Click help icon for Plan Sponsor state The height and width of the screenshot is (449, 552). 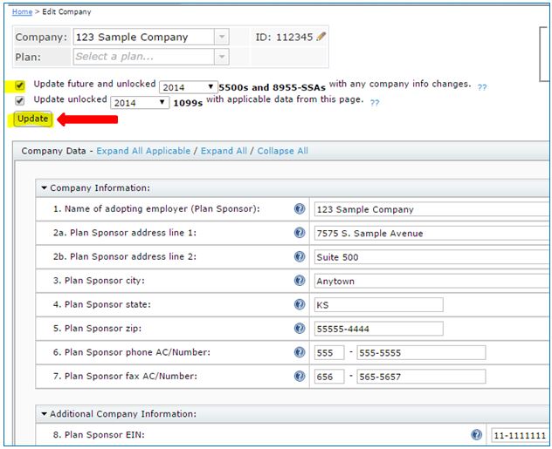click(300, 304)
